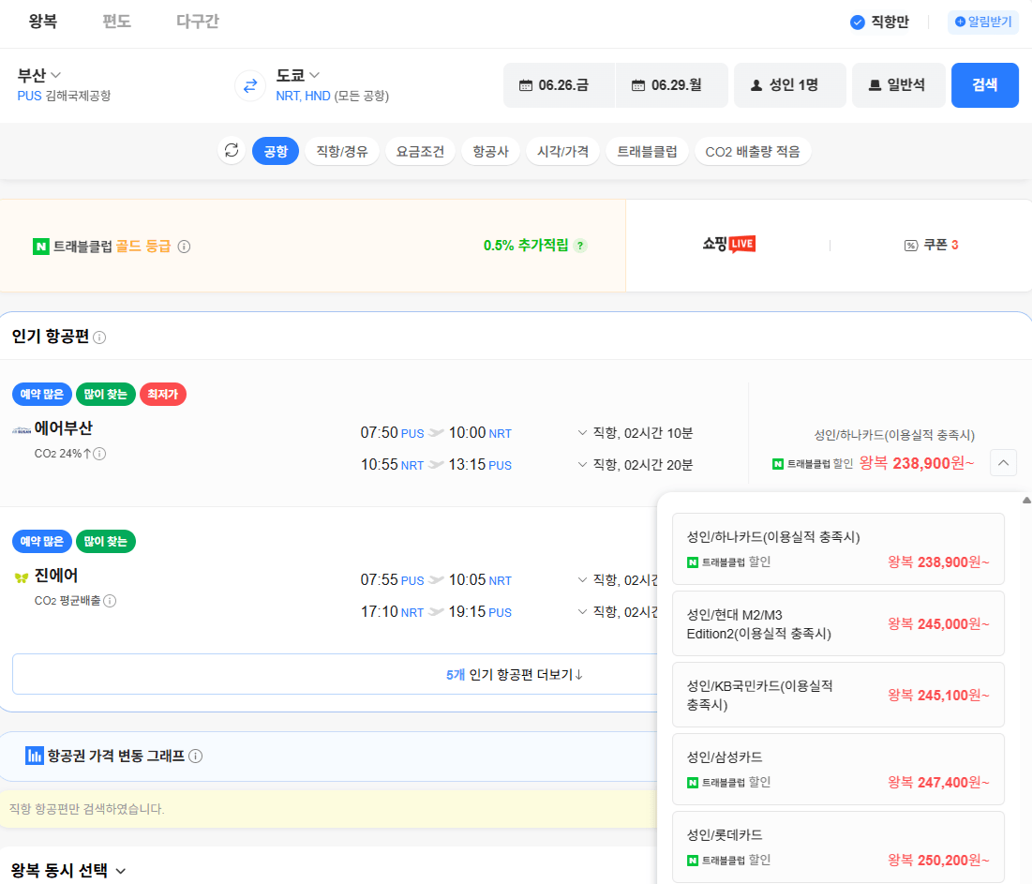
Task: Click CO2 평균배출 info icon for 진에어
Action: [x=110, y=601]
